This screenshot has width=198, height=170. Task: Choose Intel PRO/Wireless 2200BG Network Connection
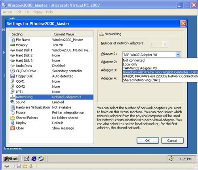click(160, 76)
